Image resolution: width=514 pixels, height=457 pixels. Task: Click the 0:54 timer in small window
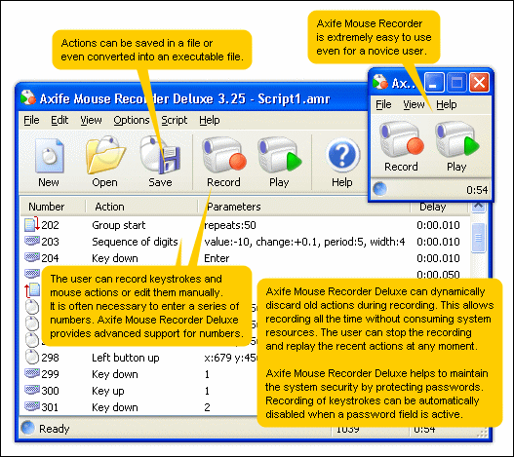477,190
